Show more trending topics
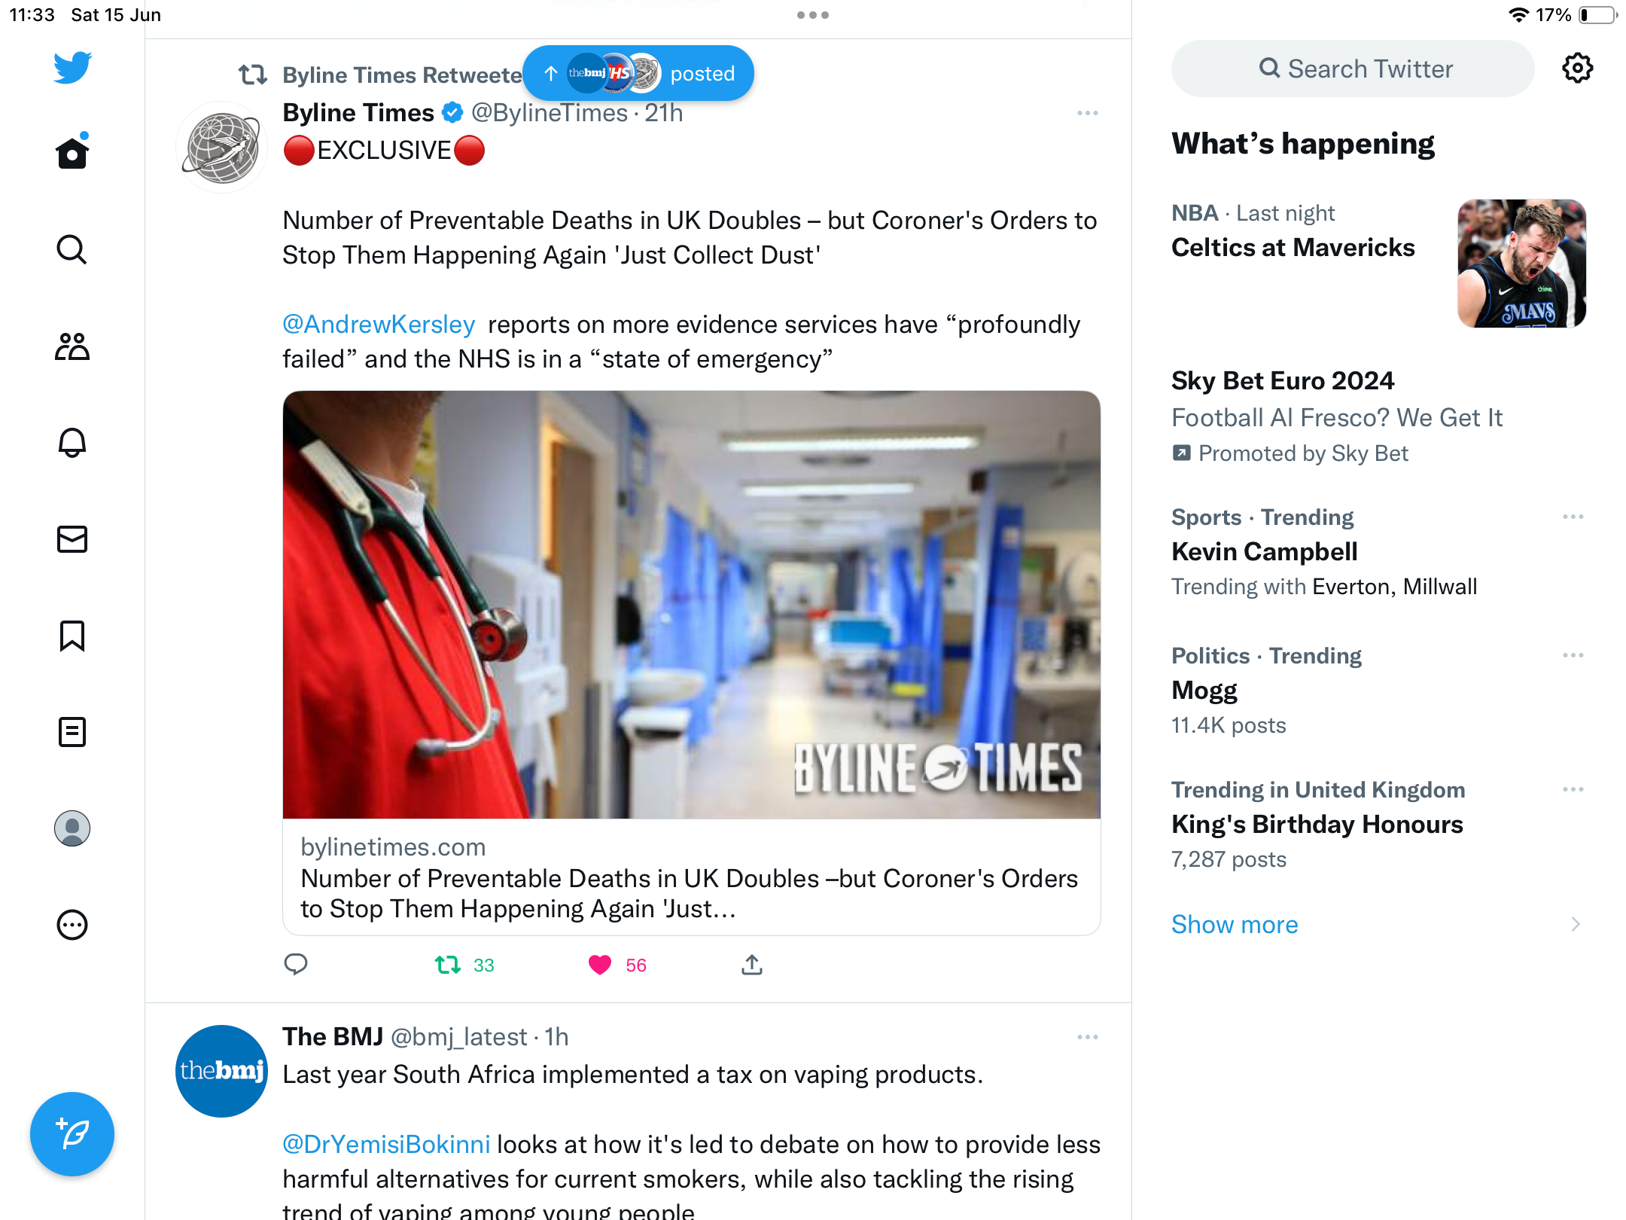 pyautogui.click(x=1235, y=924)
